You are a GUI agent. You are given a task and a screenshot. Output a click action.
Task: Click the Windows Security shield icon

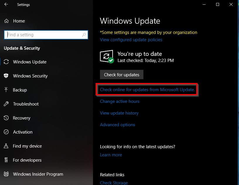click(x=6, y=76)
